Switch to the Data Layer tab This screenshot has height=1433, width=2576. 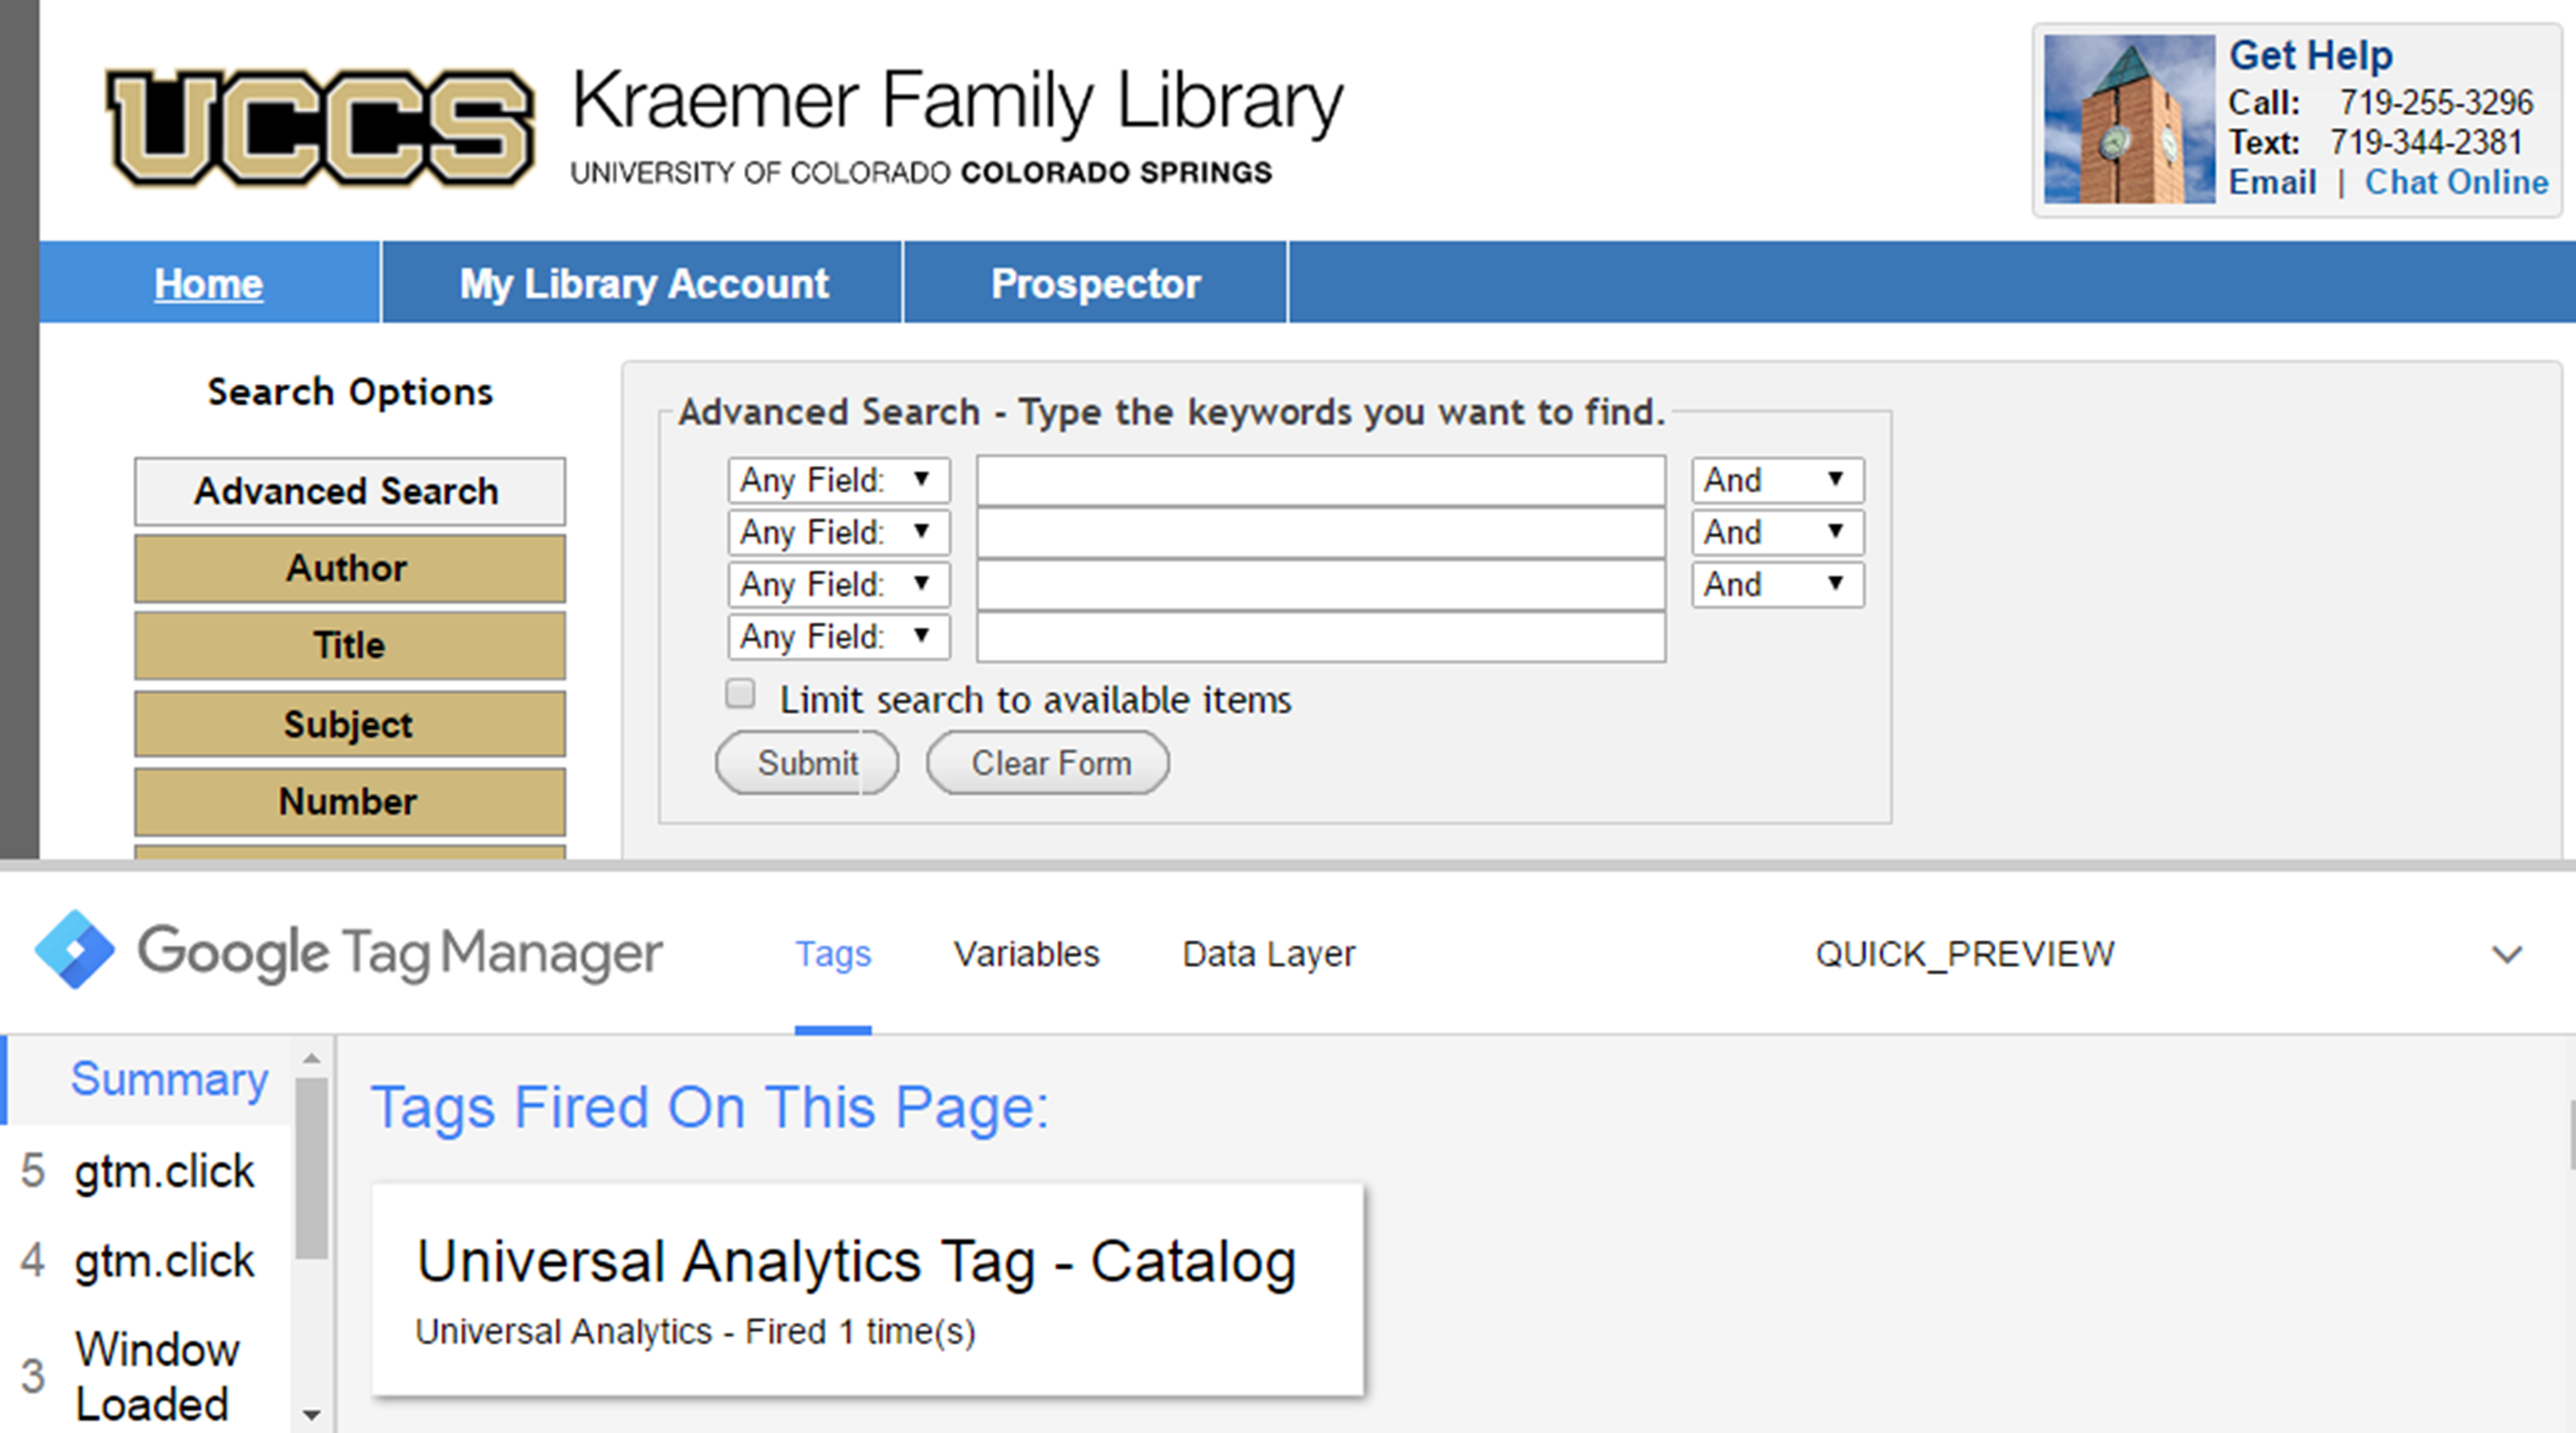coord(1268,954)
